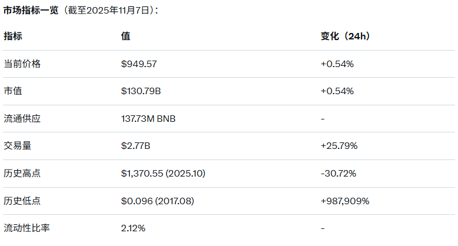This screenshot has height=246, width=458.
Task: Click the 变化（24h）column header
Action: (x=345, y=36)
